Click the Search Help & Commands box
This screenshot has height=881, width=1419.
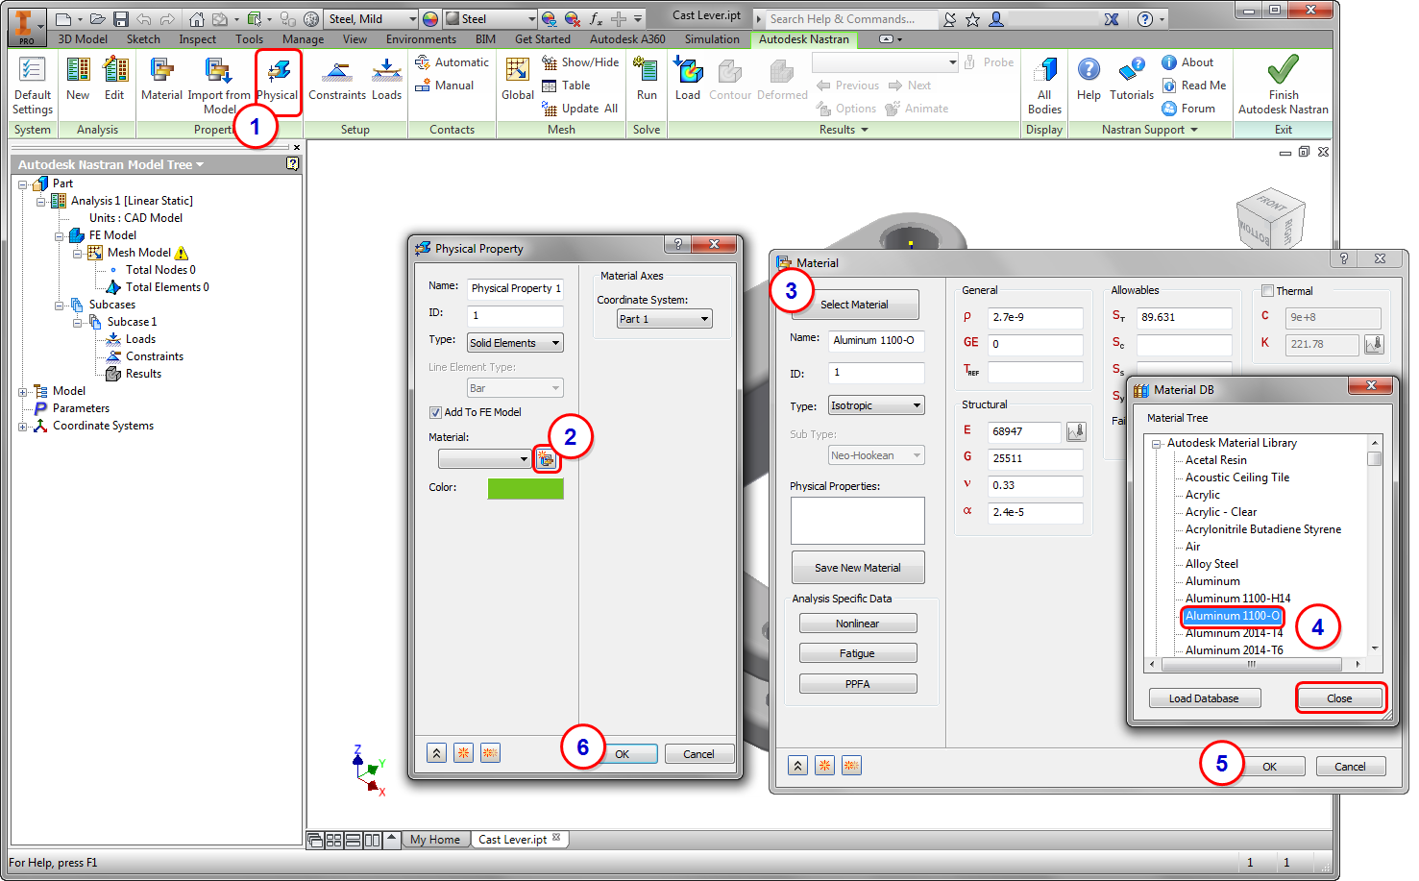point(850,18)
